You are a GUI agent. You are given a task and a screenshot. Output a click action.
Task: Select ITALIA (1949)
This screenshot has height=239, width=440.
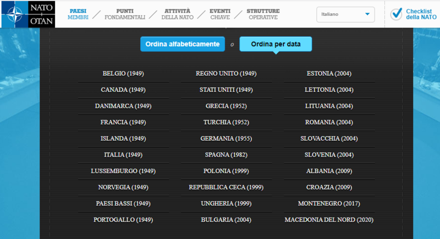(x=123, y=155)
